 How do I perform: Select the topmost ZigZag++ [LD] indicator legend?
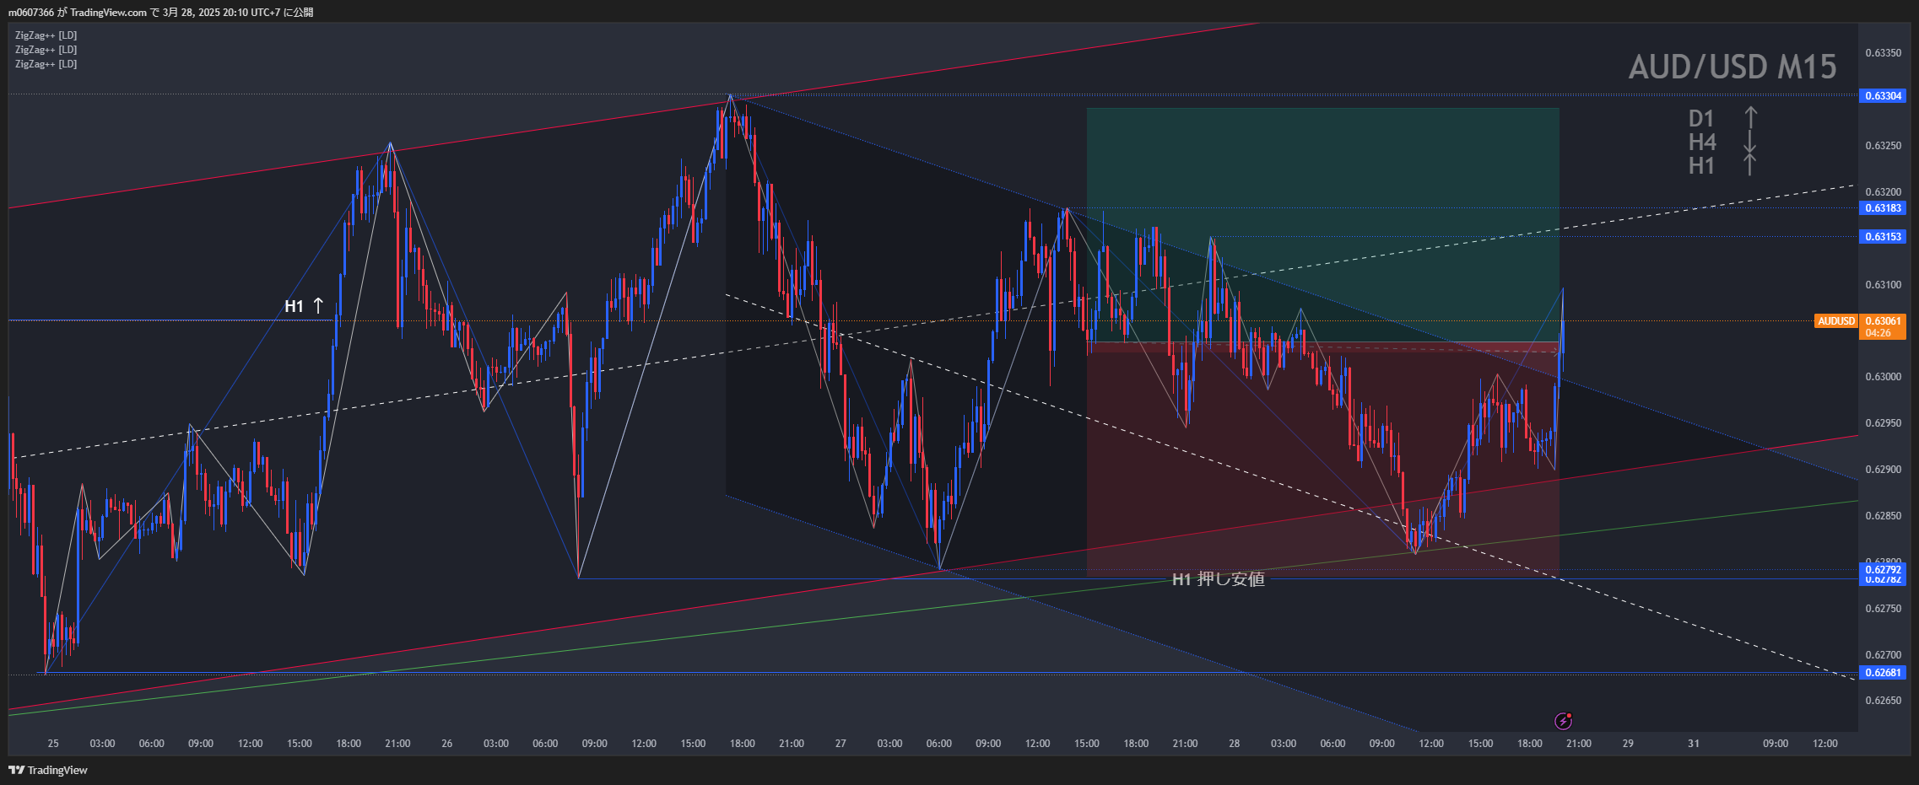coord(46,35)
